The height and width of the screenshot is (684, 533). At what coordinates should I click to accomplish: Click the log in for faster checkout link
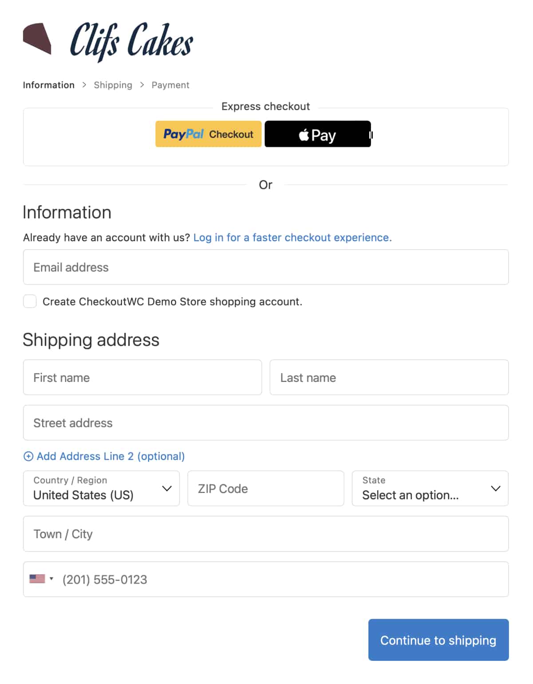[292, 238]
